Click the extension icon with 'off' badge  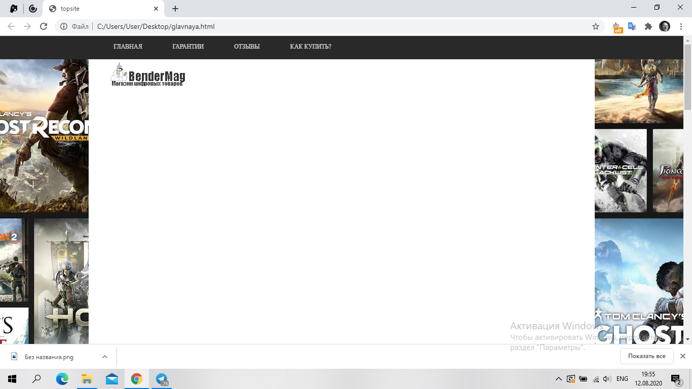point(617,27)
